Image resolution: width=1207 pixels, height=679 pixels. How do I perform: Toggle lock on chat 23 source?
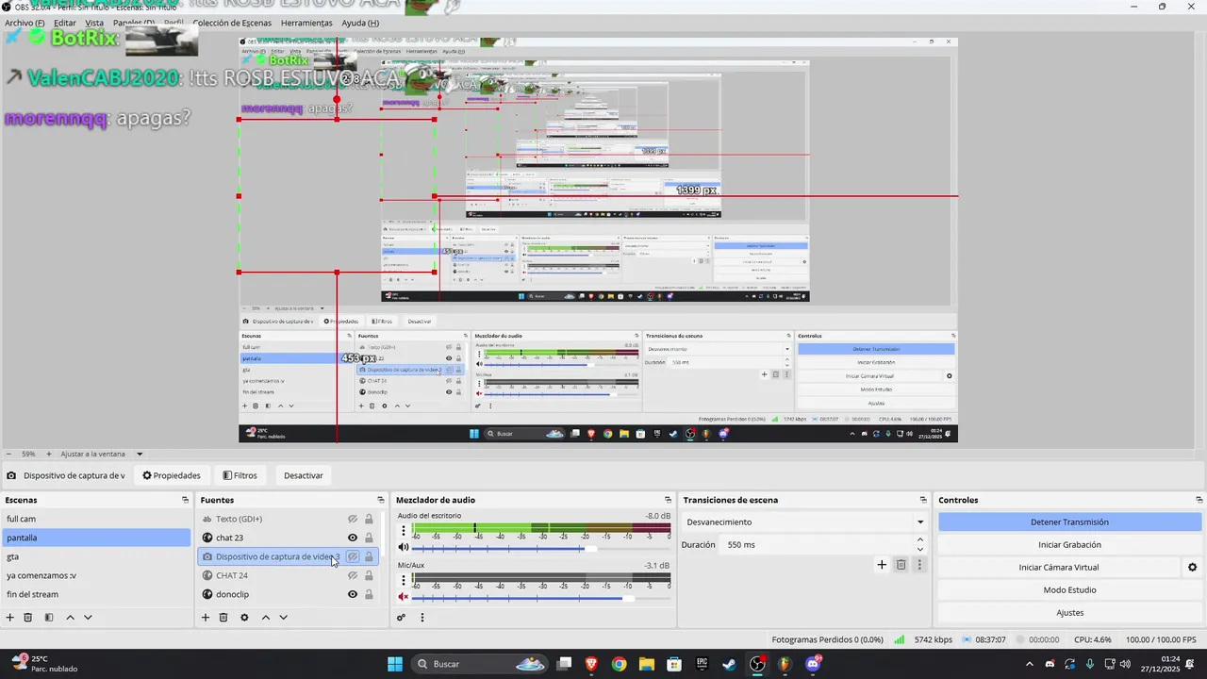[369, 538]
